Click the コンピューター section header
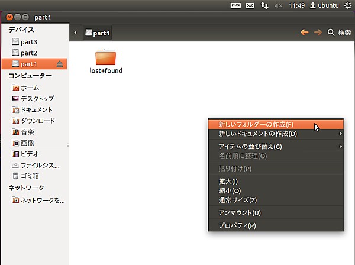The width and height of the screenshot is (355, 265). tap(30, 75)
